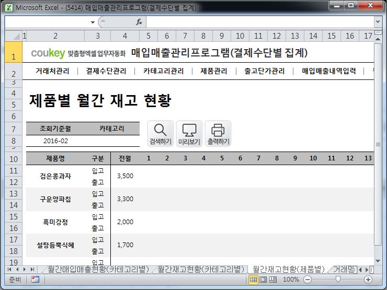Click the Select All corner triangle

pyautogui.click(x=14, y=36)
